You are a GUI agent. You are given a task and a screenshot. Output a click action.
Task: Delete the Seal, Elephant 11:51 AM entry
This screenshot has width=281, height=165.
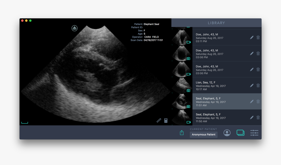[258, 101]
